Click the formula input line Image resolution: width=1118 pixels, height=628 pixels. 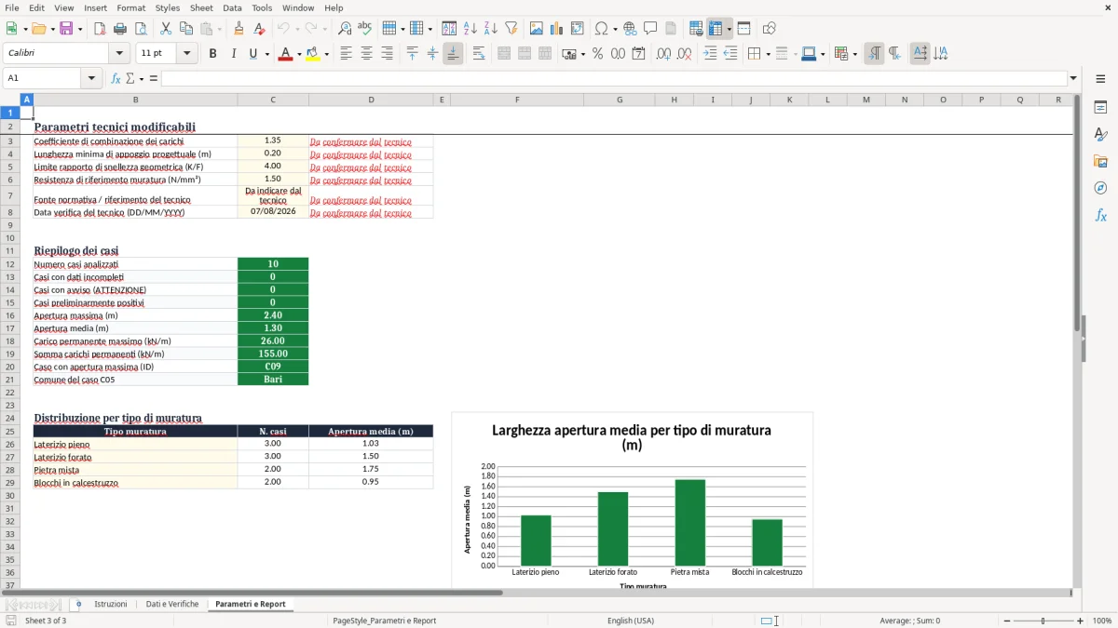(x=614, y=78)
